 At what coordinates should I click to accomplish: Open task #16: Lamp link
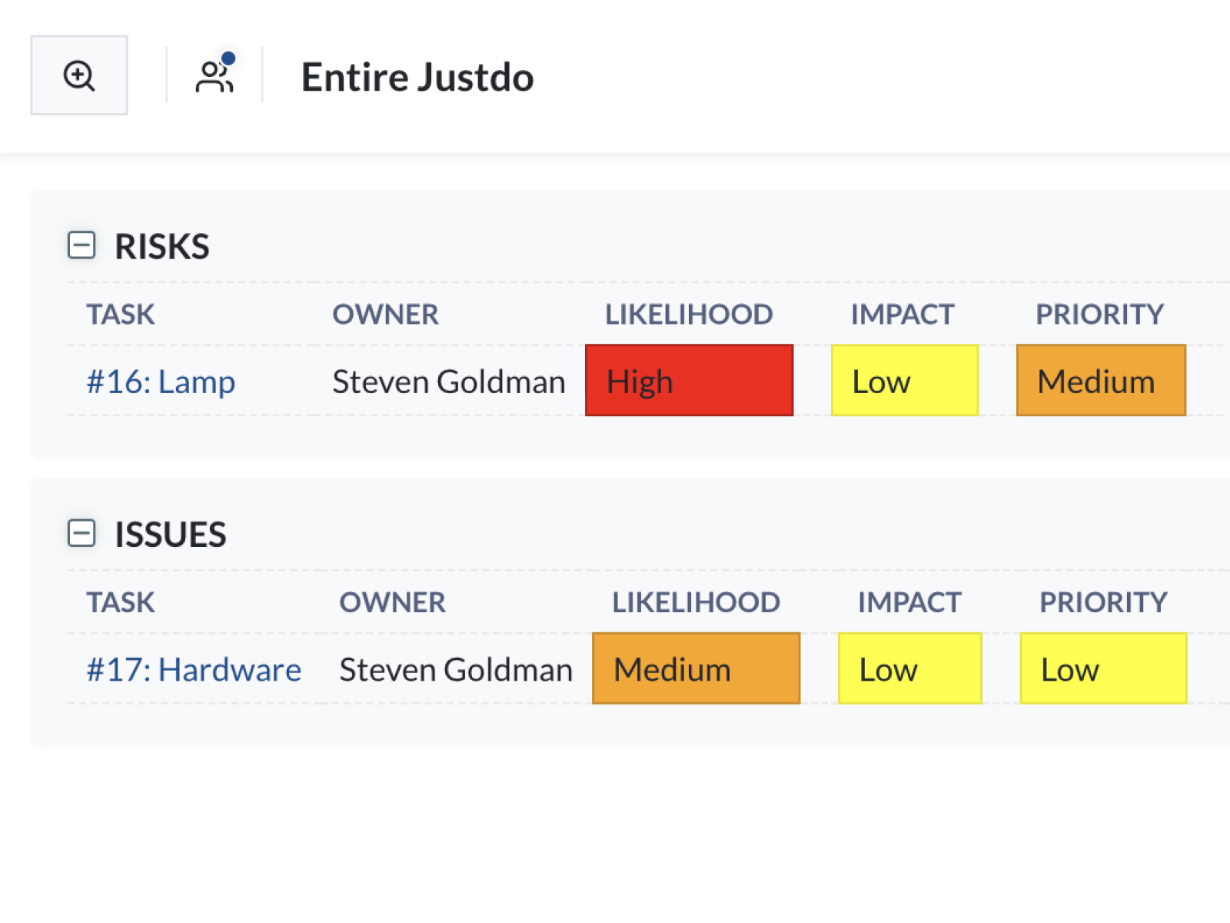[x=161, y=382]
